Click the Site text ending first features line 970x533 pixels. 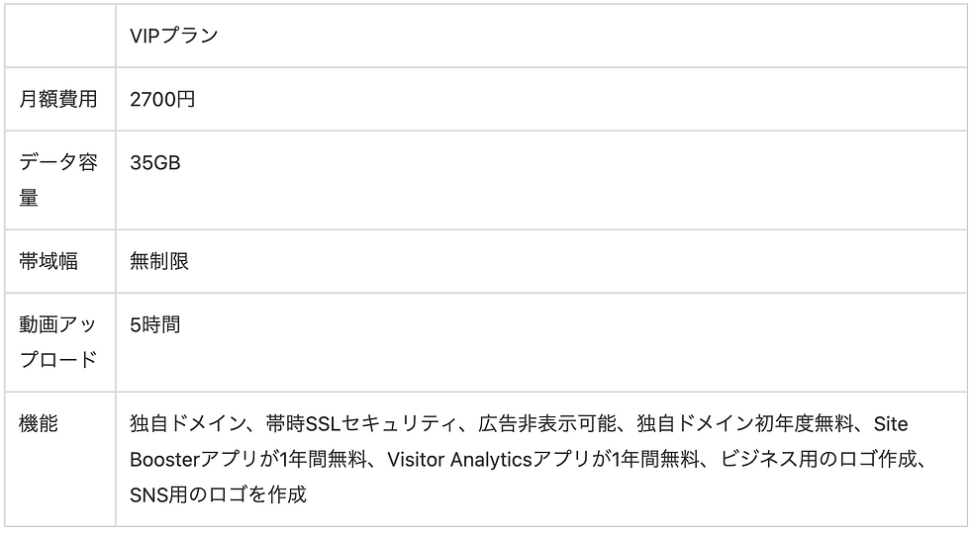coord(891,423)
